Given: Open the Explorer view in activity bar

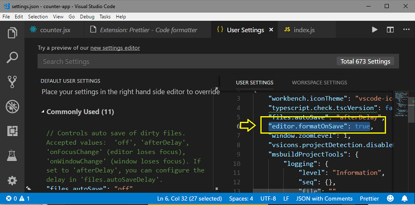Looking at the screenshot, I should (12, 33).
